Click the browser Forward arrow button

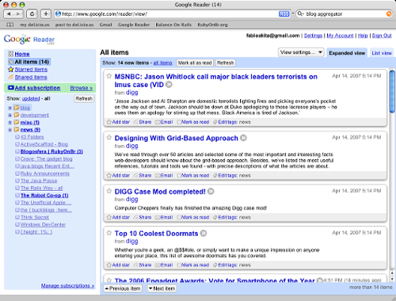click(18, 13)
